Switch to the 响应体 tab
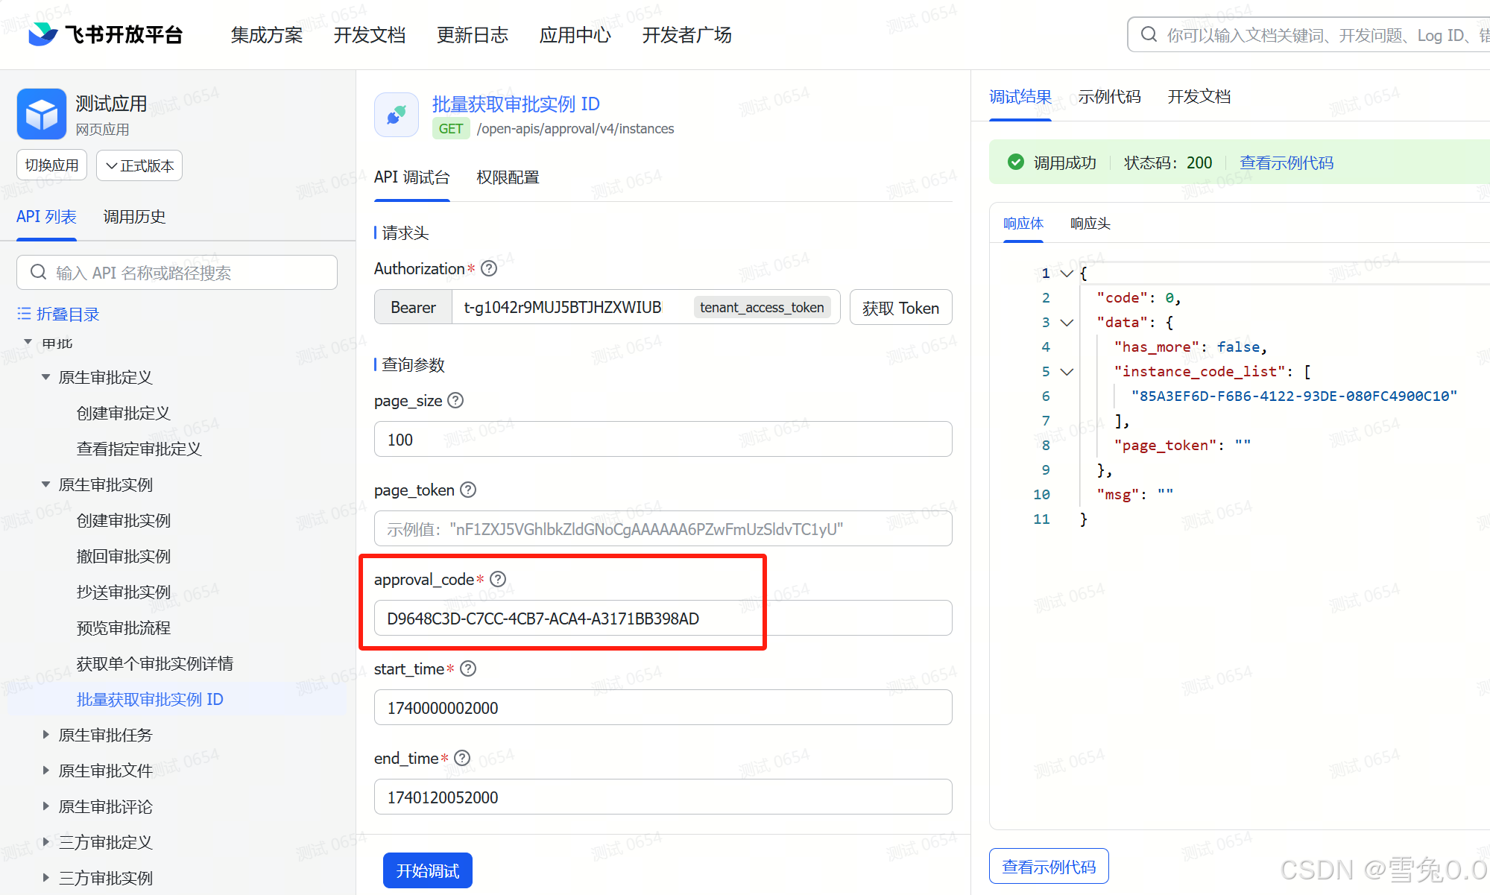 point(1023,224)
